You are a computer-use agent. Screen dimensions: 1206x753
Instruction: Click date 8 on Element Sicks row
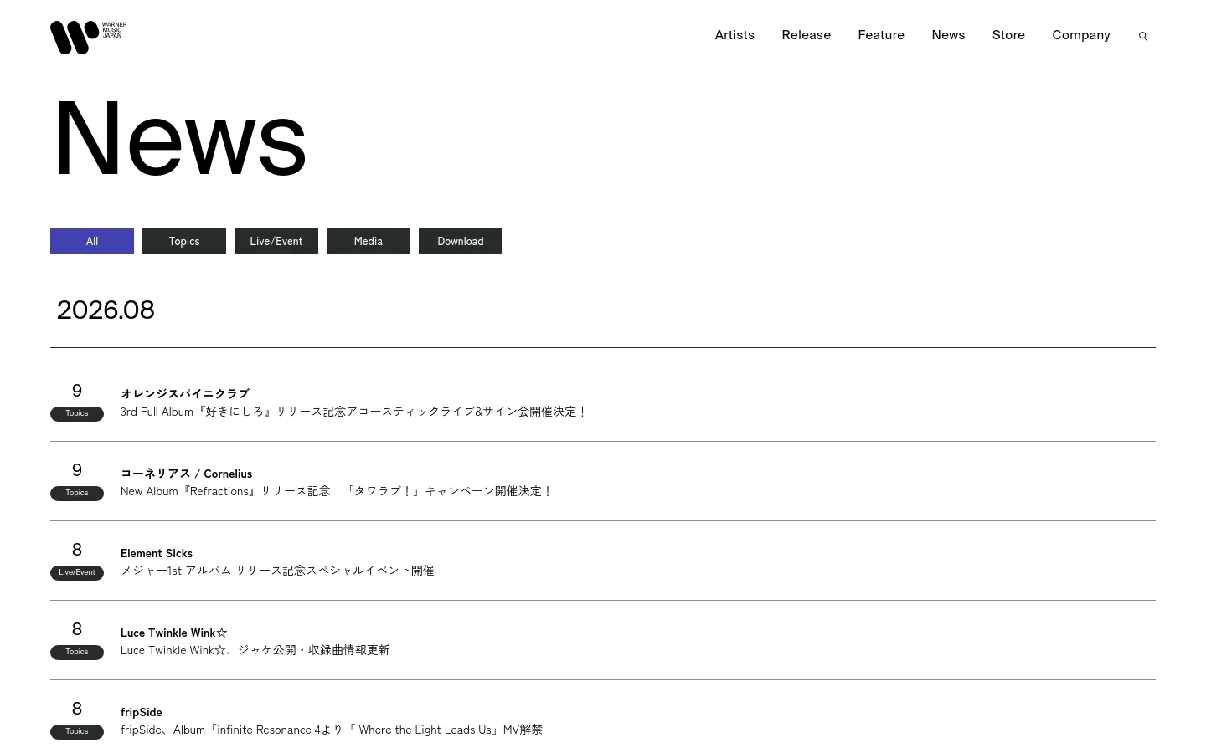click(77, 550)
